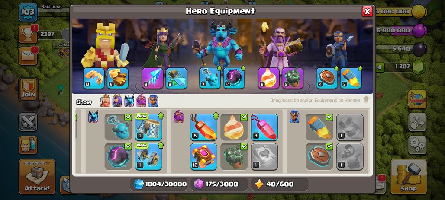Tap the checked Henchmen Puppet equipment
This screenshot has width=445, height=200.
coord(118,127)
